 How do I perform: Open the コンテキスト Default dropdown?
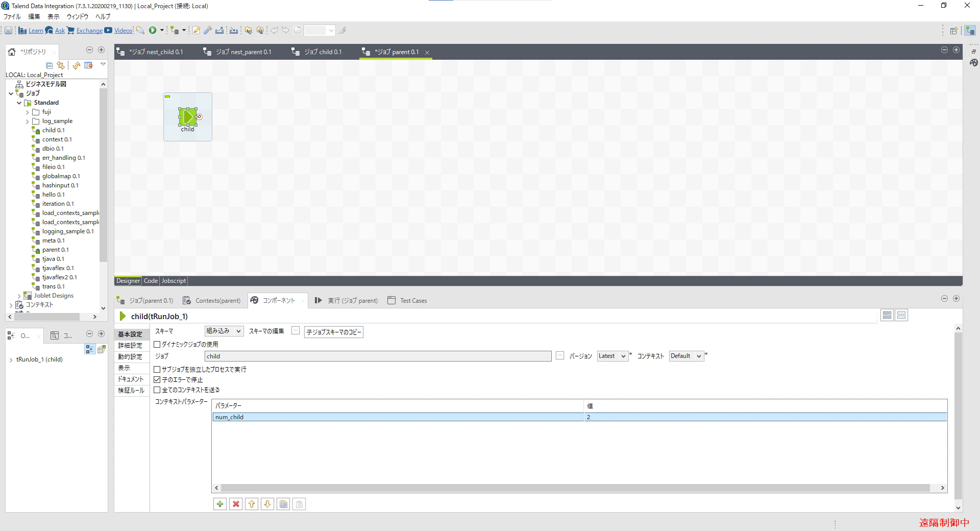pos(687,356)
